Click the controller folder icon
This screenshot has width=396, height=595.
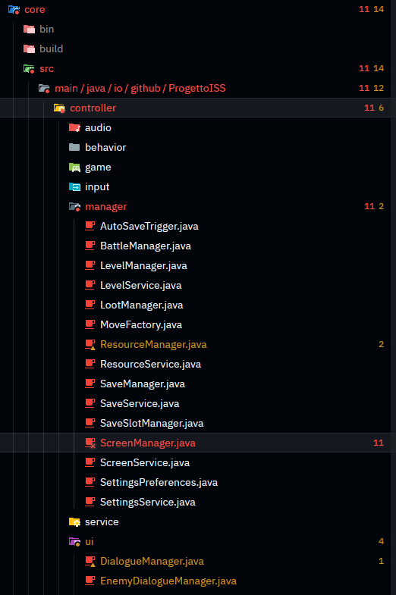[x=60, y=108]
